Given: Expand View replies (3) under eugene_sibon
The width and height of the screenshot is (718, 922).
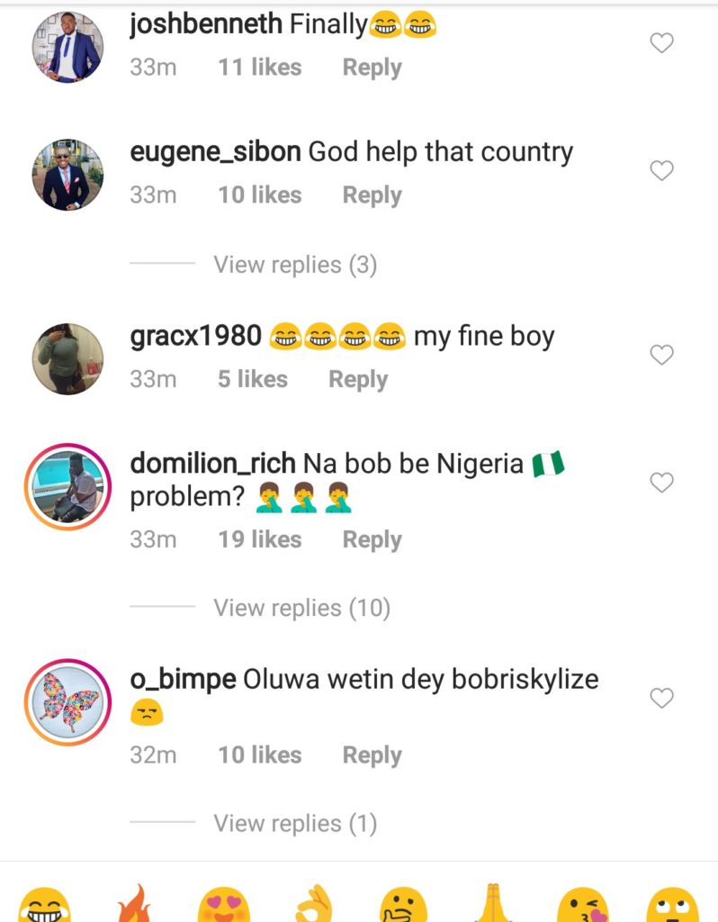Looking at the screenshot, I should pos(294,265).
